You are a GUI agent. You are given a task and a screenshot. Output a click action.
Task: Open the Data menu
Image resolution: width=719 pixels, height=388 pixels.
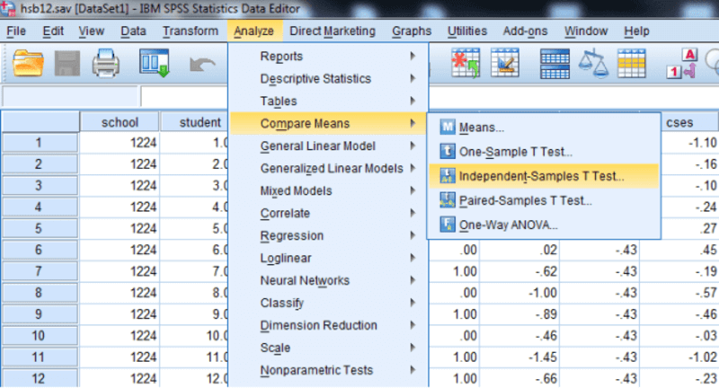pyautogui.click(x=133, y=31)
